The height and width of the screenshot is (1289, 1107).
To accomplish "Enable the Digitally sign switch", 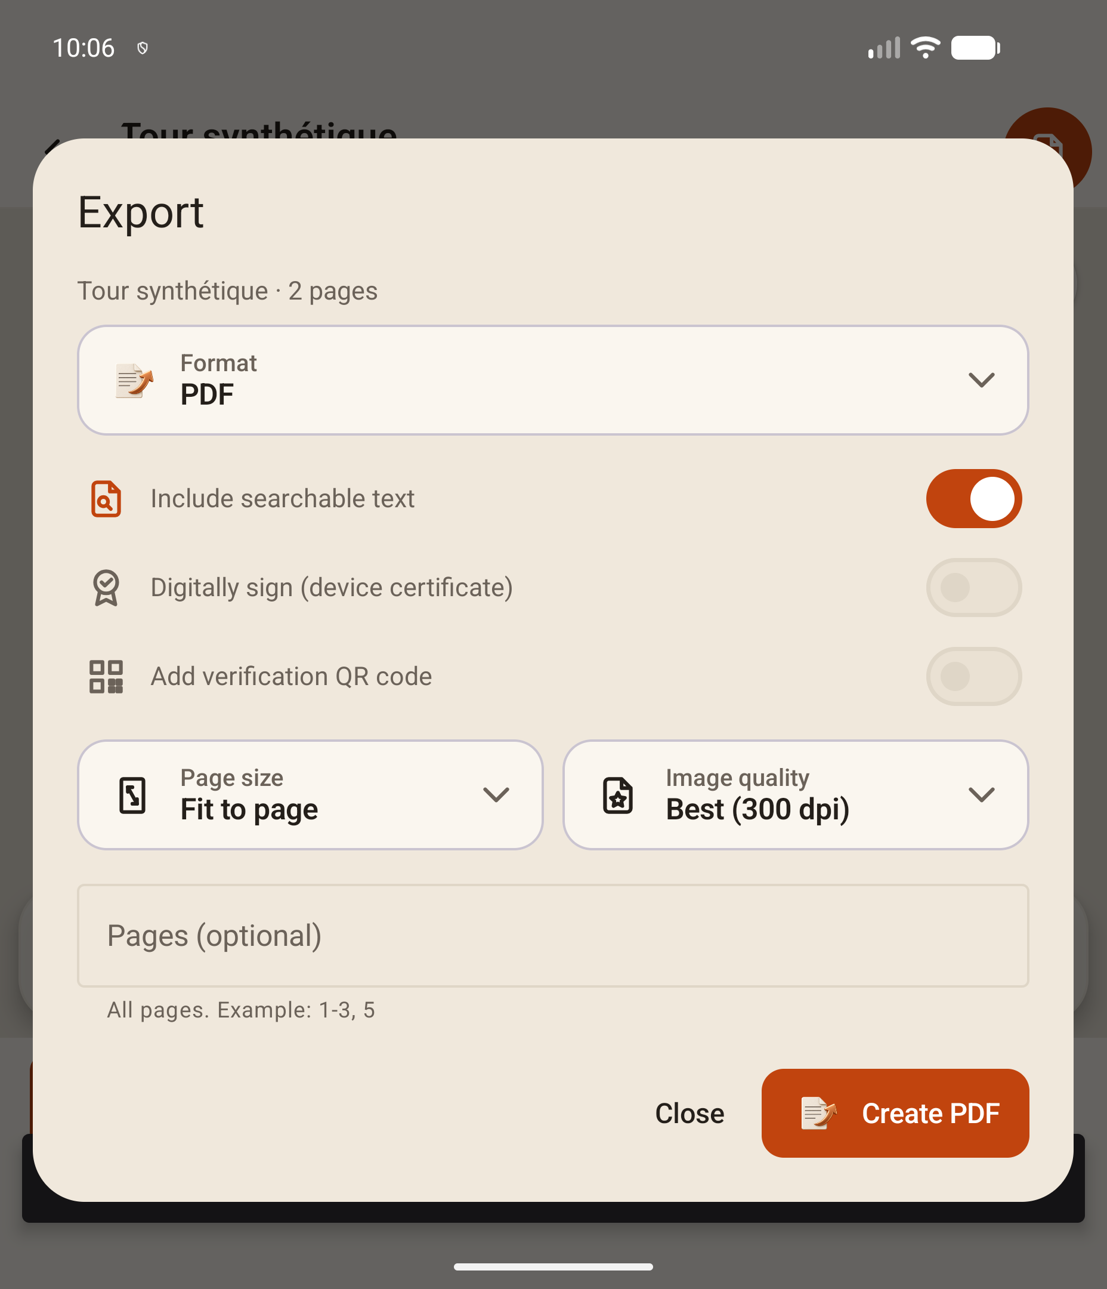I will [x=974, y=587].
